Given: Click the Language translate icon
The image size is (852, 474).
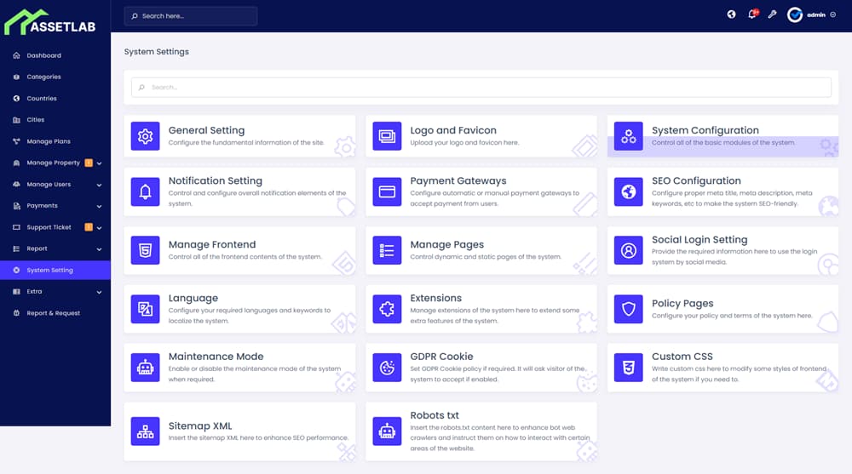Looking at the screenshot, I should click(x=145, y=309).
